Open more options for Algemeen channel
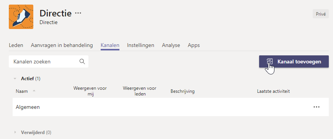Screen dimensions: 333x139 [317, 107]
